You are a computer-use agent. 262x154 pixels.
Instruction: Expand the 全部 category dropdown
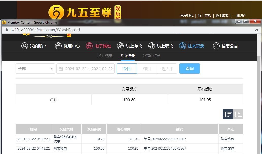click(x=35, y=69)
